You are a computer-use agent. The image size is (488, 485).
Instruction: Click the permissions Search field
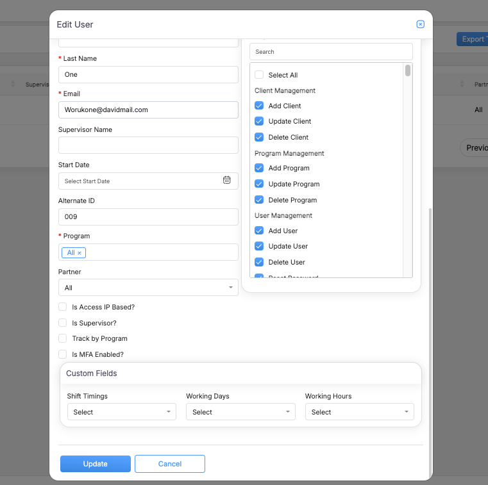click(x=331, y=52)
